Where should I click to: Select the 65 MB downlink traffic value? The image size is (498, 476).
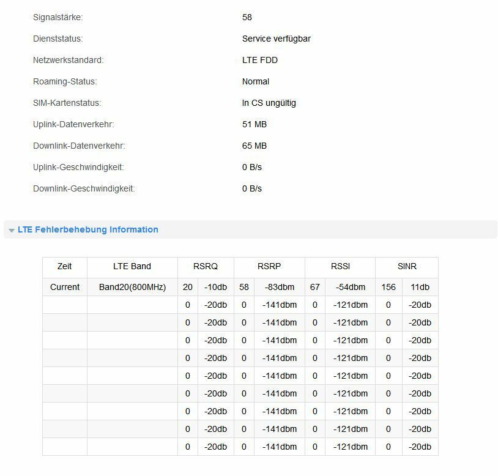point(255,146)
